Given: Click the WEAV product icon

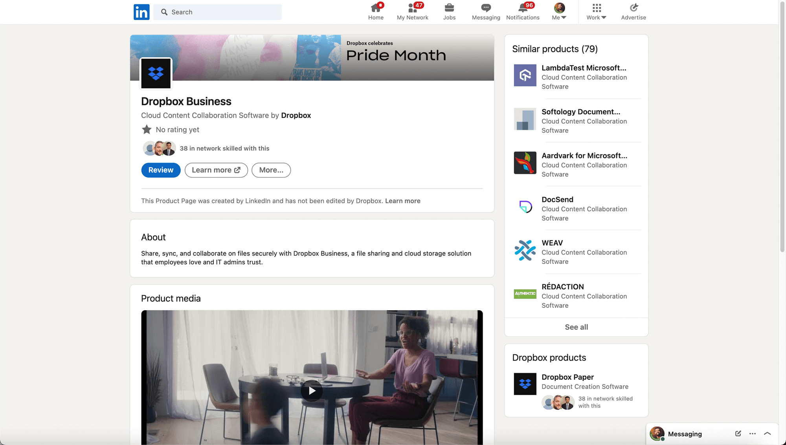Looking at the screenshot, I should [525, 251].
